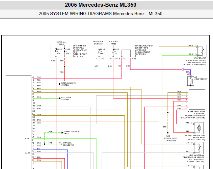Click 'HOT AT ALL TIMES' above Fuse 43
Screen dimensions: 213x169
pyautogui.click(x=113, y=43)
